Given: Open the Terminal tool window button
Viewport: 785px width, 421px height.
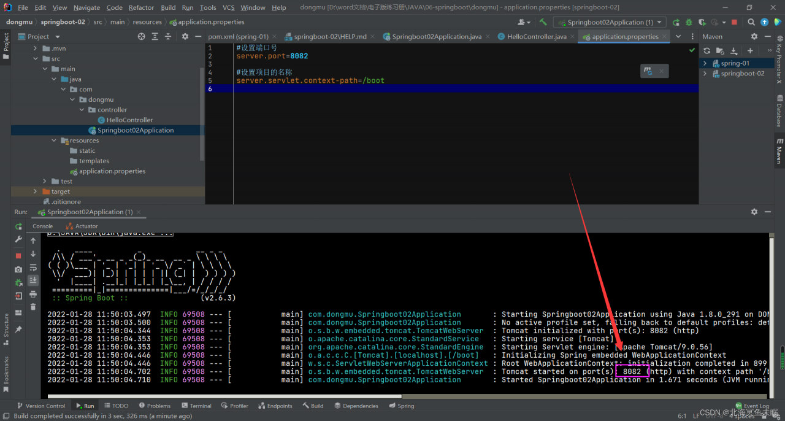Looking at the screenshot, I should tap(196, 406).
